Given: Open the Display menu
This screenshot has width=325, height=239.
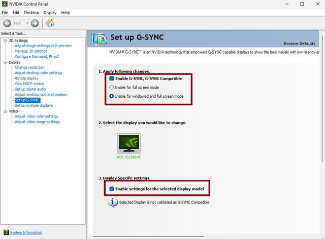Looking at the screenshot, I should (x=50, y=13).
